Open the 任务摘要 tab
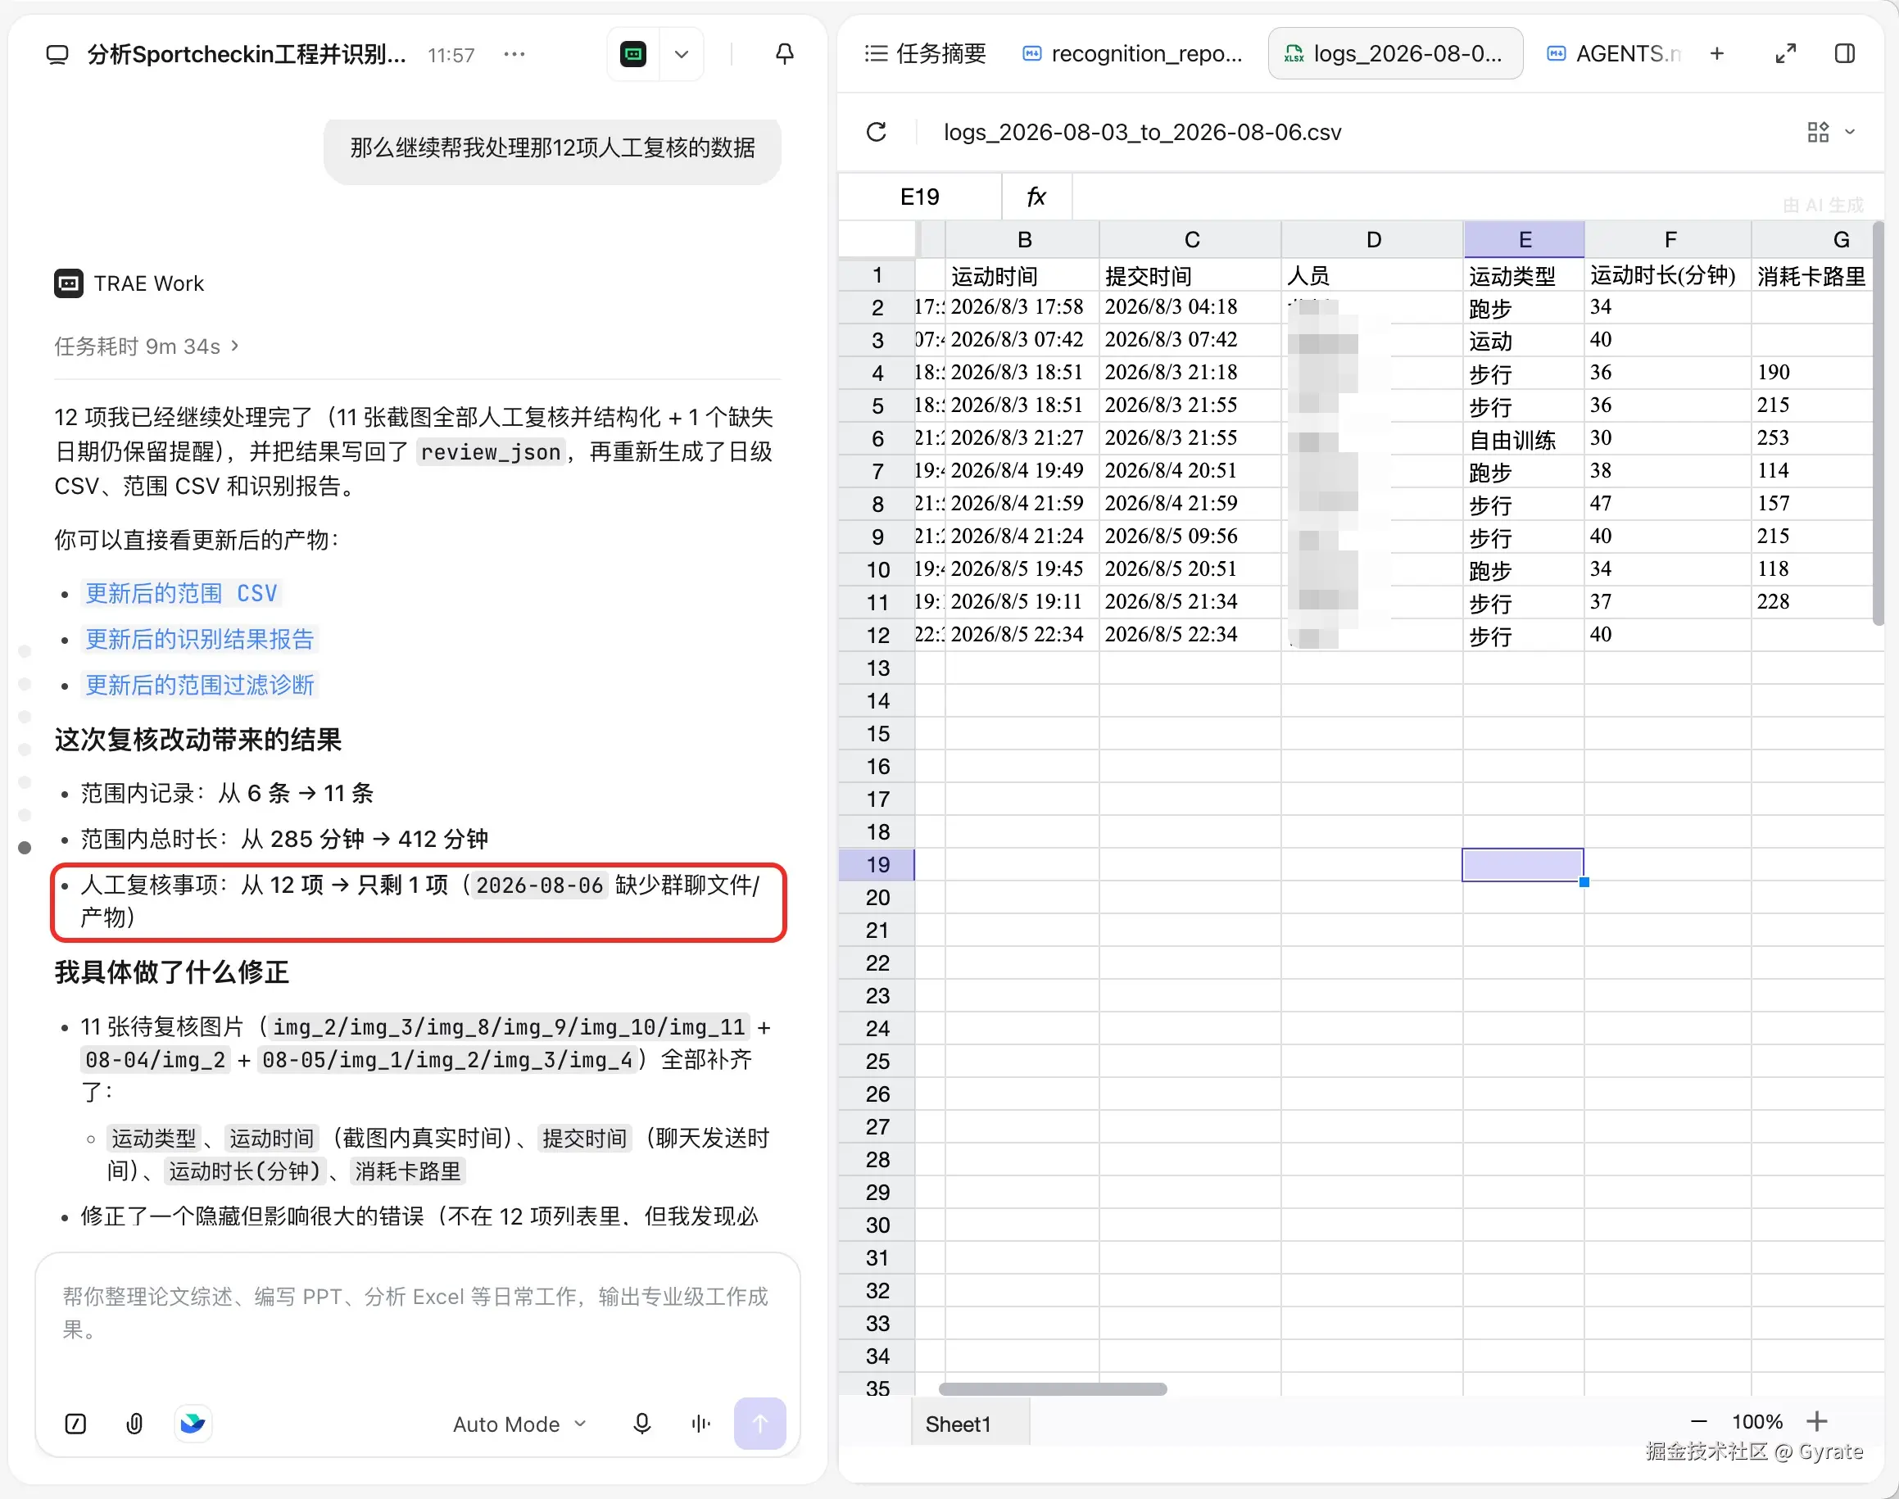This screenshot has height=1499, width=1899. [926, 53]
